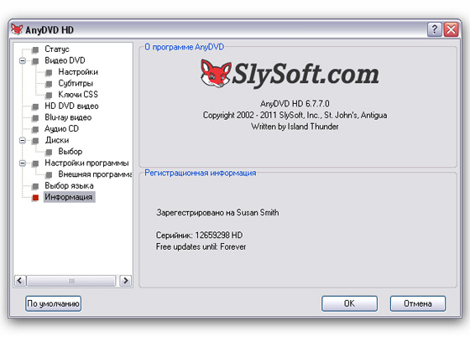
Task: Click the tree's right scroll arrow
Action: click(x=126, y=281)
